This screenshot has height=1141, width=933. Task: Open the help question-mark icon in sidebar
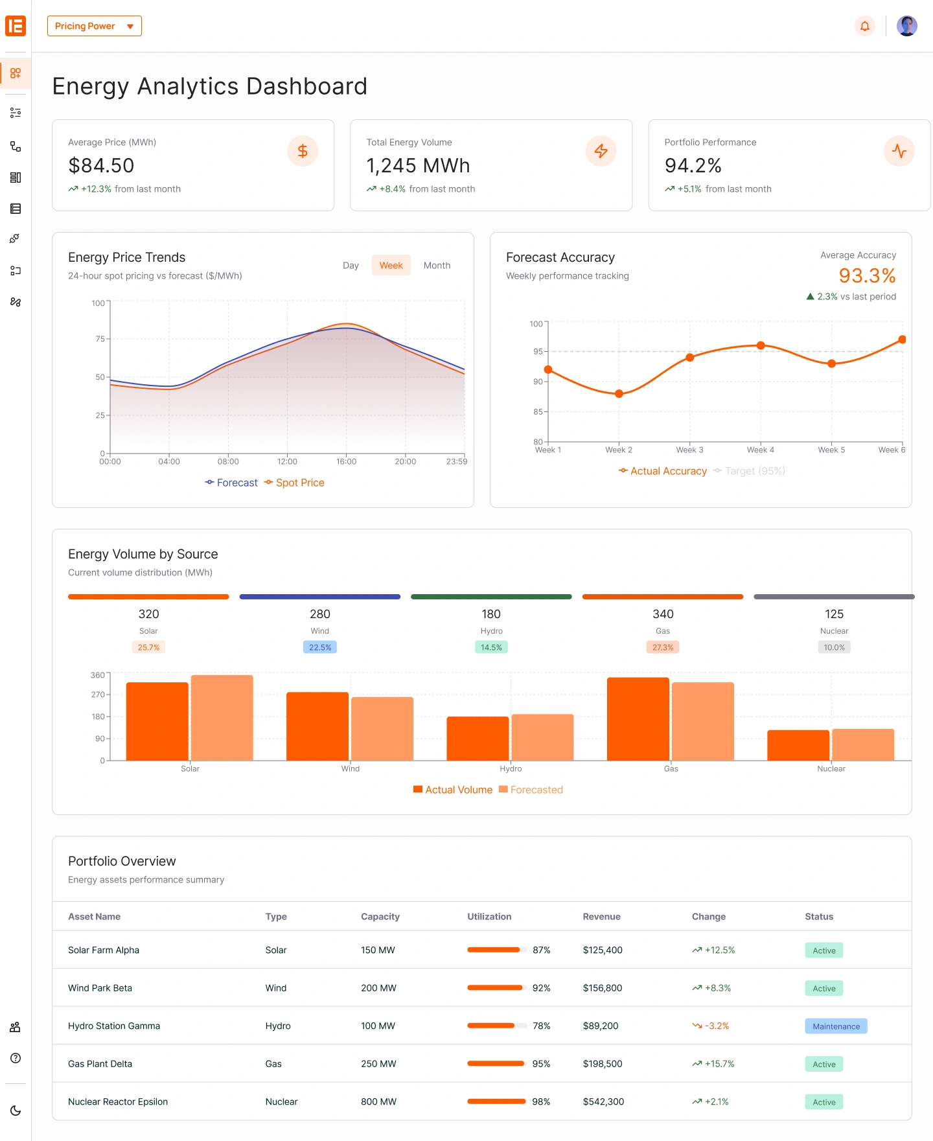coord(16,1058)
